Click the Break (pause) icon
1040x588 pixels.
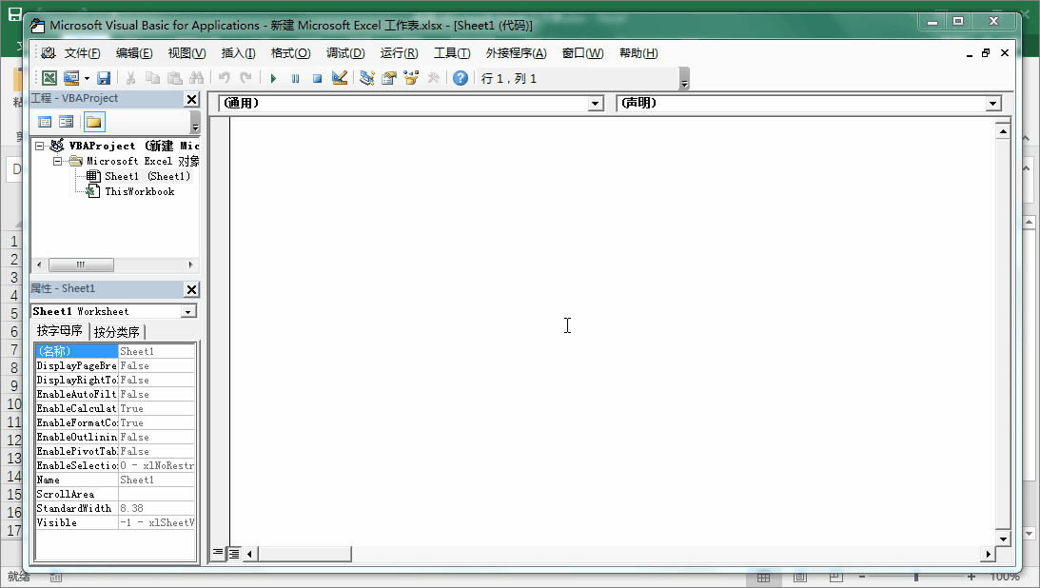coord(296,77)
